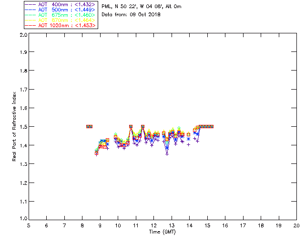Viewport: 305px width, 244px height.
Task: Click the red dashed line sample in legend
Action: point(30,25)
